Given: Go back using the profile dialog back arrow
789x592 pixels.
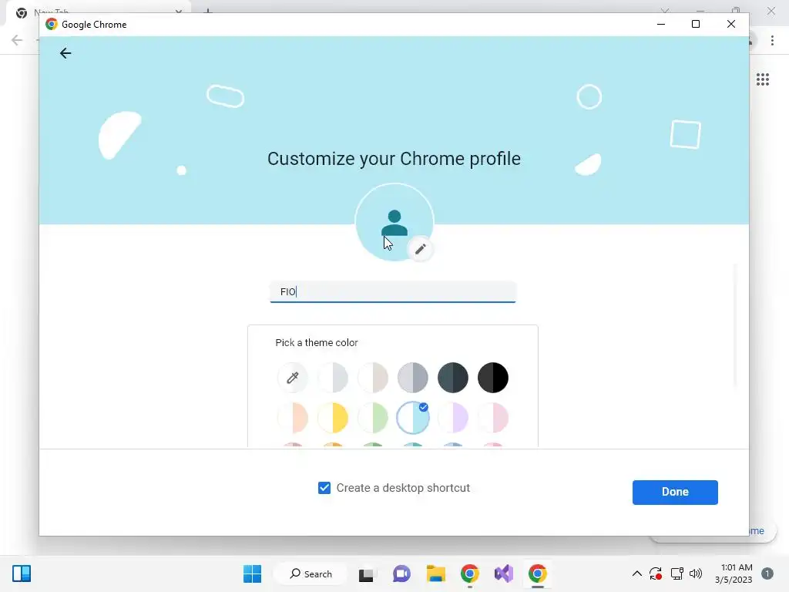Looking at the screenshot, I should pyautogui.click(x=65, y=53).
